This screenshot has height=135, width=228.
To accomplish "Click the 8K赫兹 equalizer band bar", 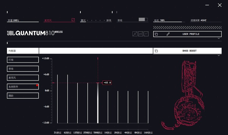I will 138,107.
